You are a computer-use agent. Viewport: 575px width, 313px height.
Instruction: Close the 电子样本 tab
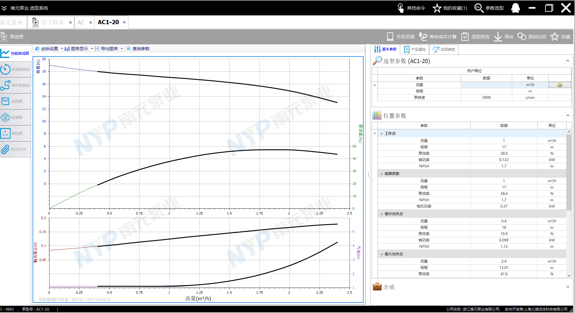pyautogui.click(x=70, y=22)
